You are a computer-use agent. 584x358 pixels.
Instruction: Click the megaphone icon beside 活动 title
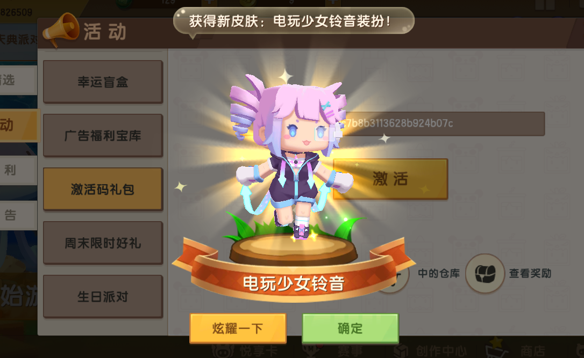(61, 30)
